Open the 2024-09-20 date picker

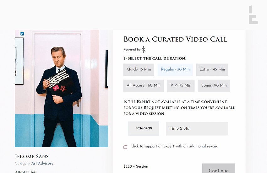[144, 129]
